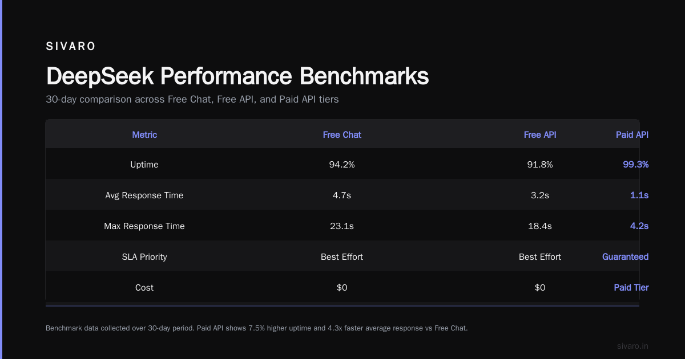Click the Guaranteed SLA value
This screenshot has height=359, width=685.
[x=625, y=257]
